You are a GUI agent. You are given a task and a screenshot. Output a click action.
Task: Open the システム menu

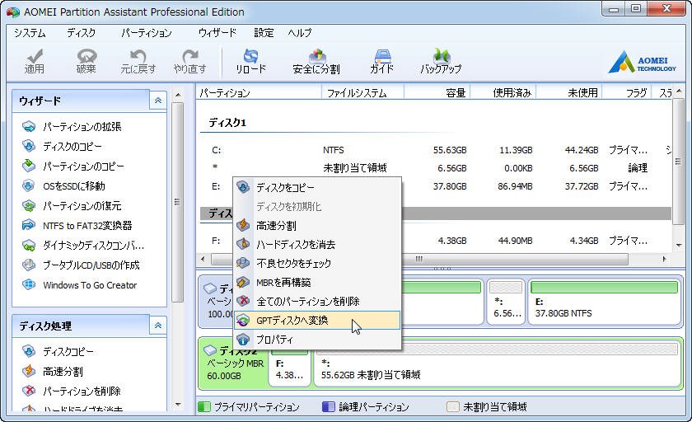point(30,33)
